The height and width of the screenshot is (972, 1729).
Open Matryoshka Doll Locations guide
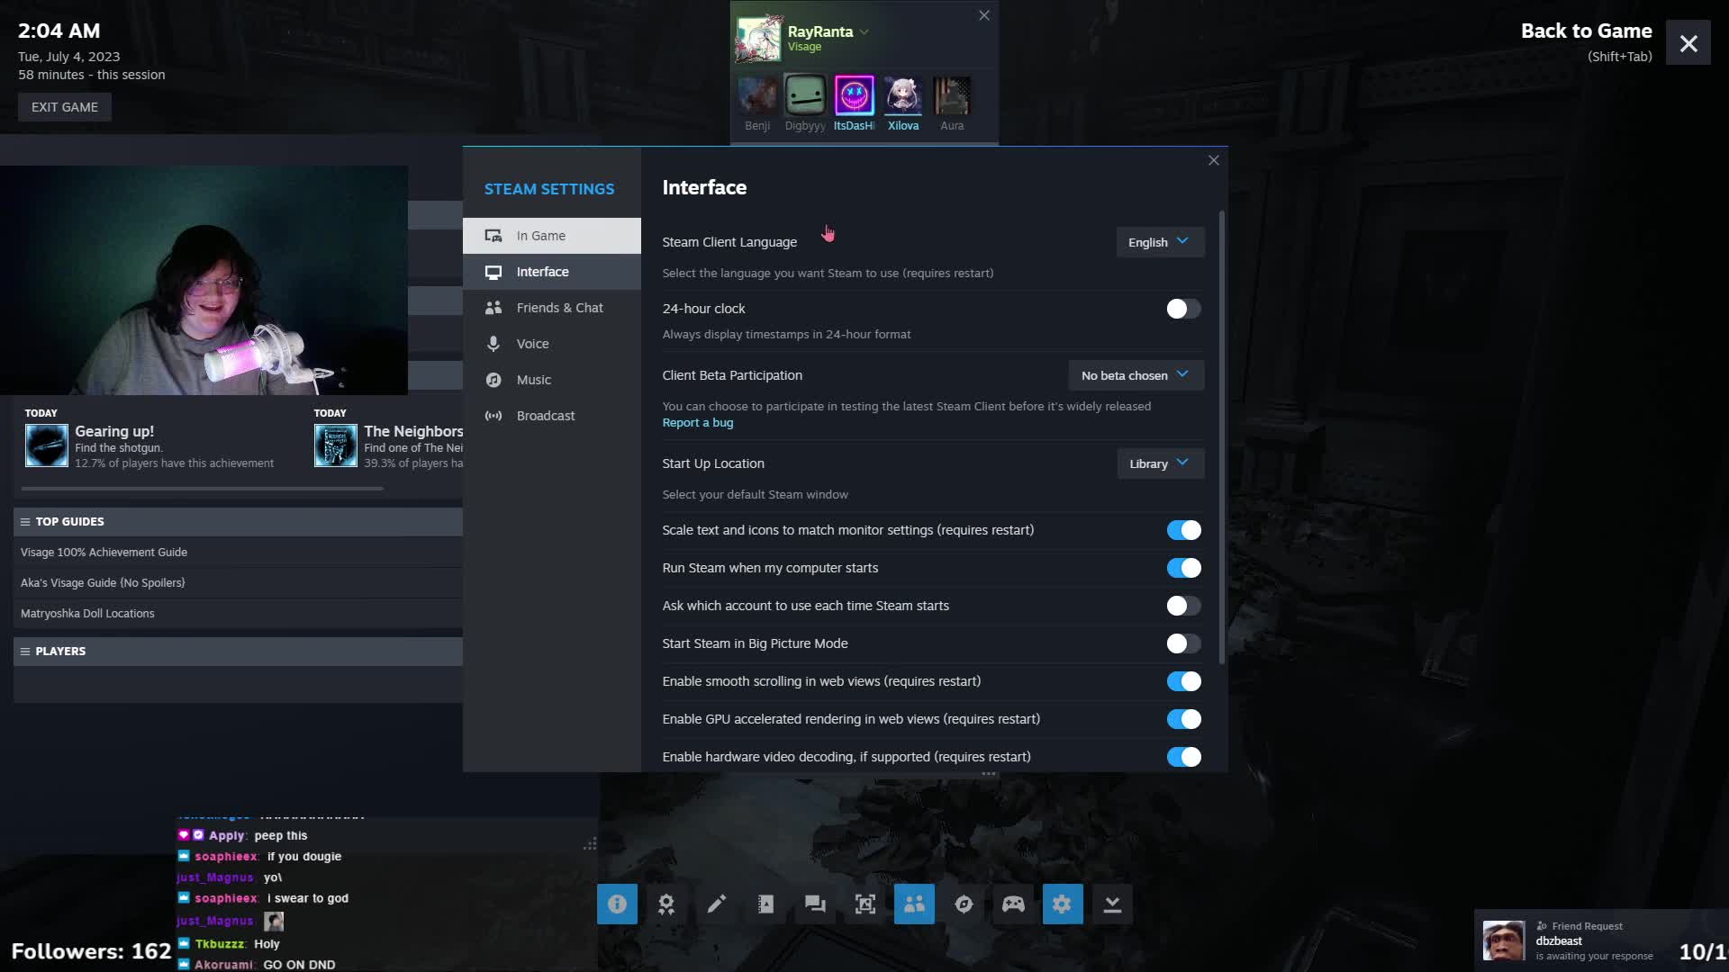tap(87, 614)
